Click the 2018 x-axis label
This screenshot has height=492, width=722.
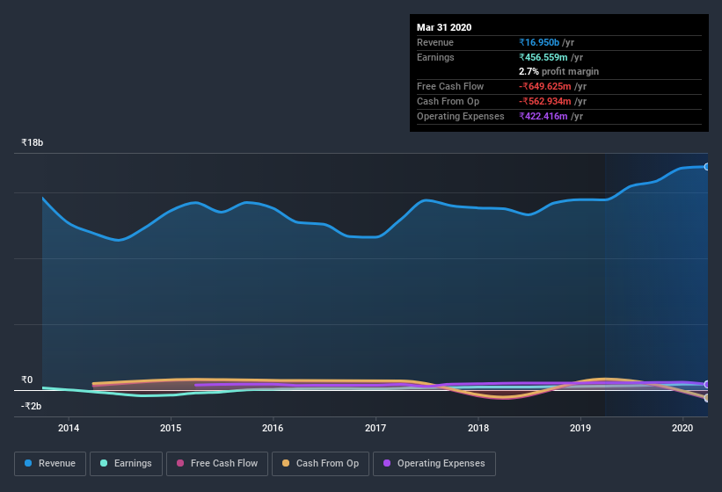478,428
